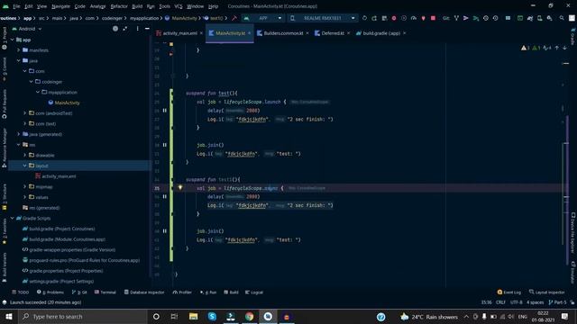Image resolution: width=577 pixels, height=324 pixels.
Task: Switch to the build.gradle (app) tab
Action: click(x=381, y=33)
